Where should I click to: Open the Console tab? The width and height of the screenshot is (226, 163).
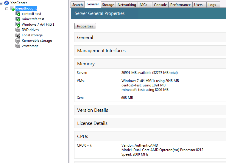[x=160, y=5]
